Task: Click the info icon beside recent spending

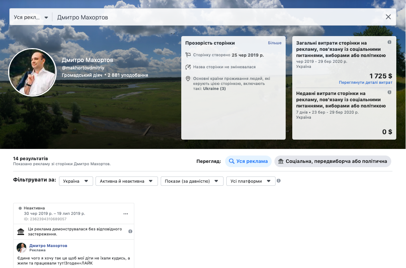Action: [x=389, y=92]
